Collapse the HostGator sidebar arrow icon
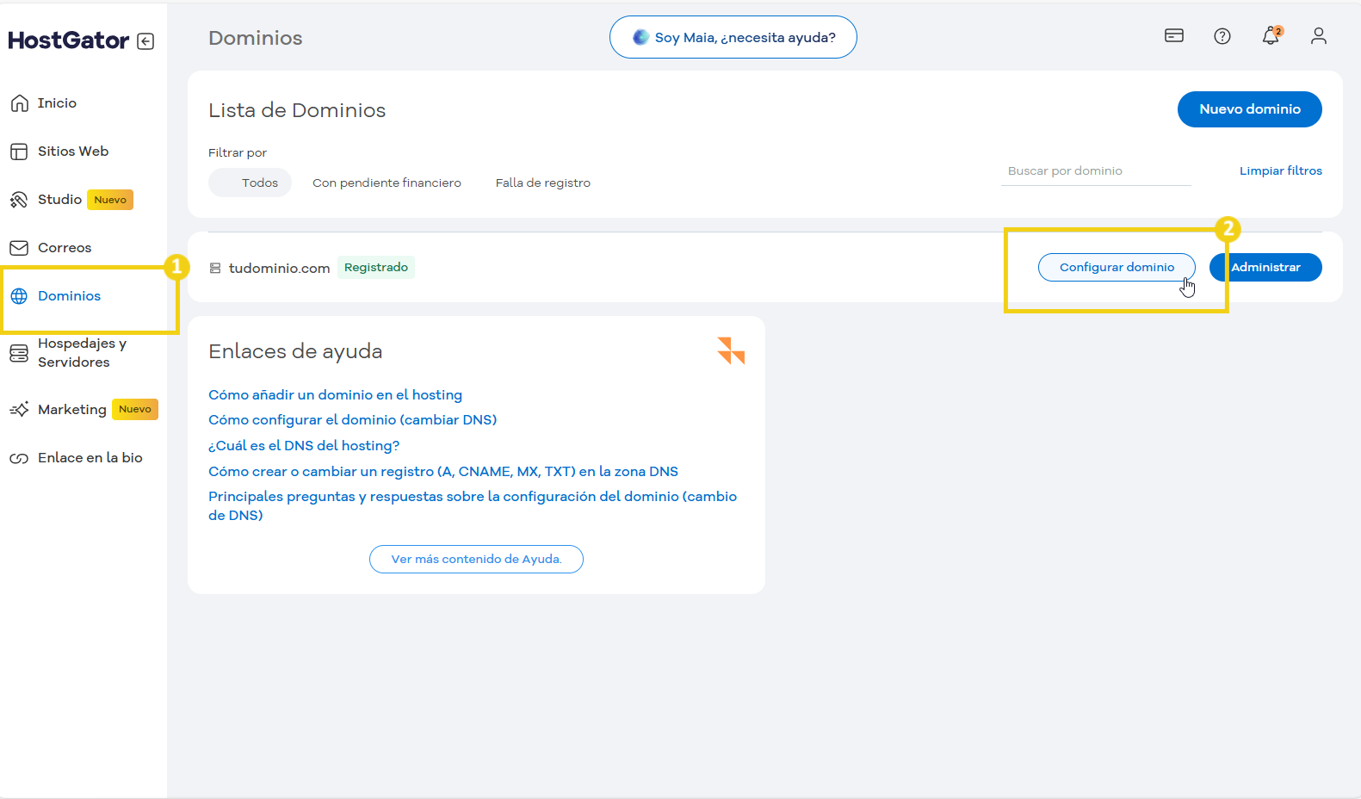Screen dimensions: 1361x799 (x=145, y=41)
